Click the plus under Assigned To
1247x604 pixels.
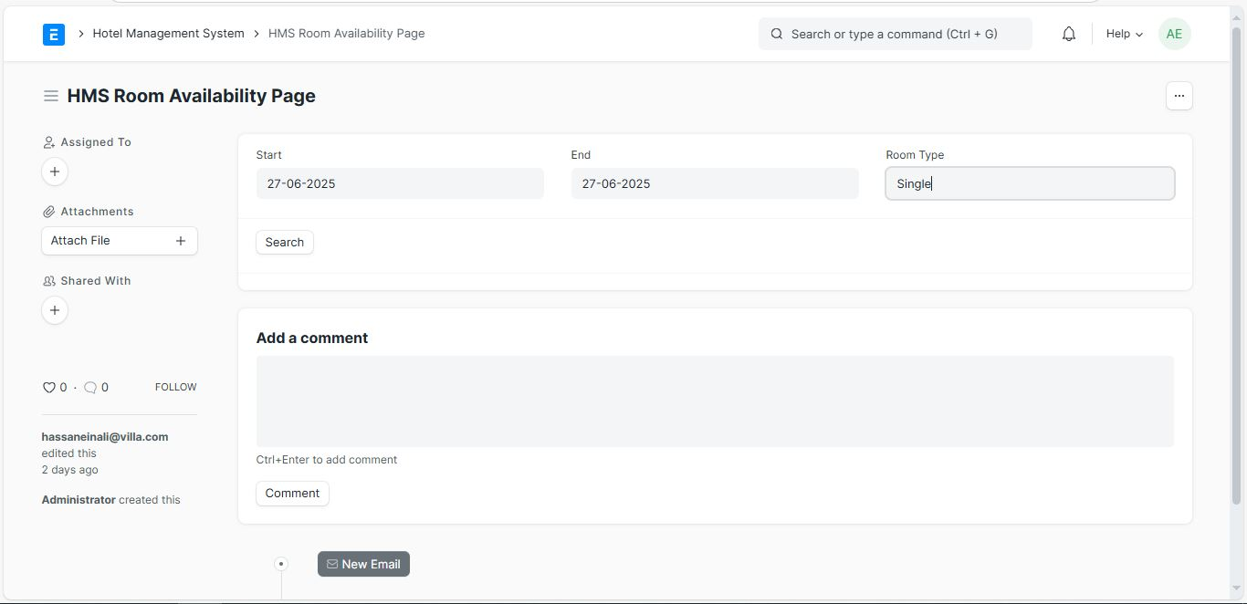pos(55,172)
